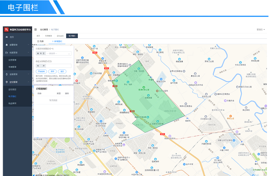Screen dimensions: 269x176
Task: Click the 鼎晟名城 map marker
Action: pyautogui.click(x=119, y=102)
